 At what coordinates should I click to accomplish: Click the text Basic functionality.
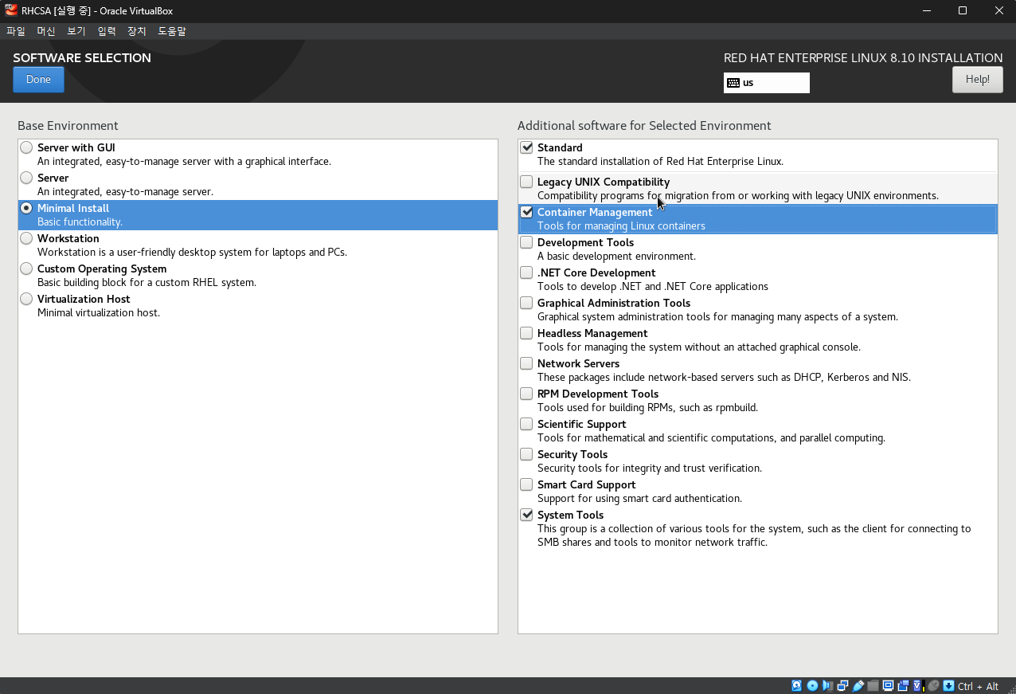[x=80, y=222]
